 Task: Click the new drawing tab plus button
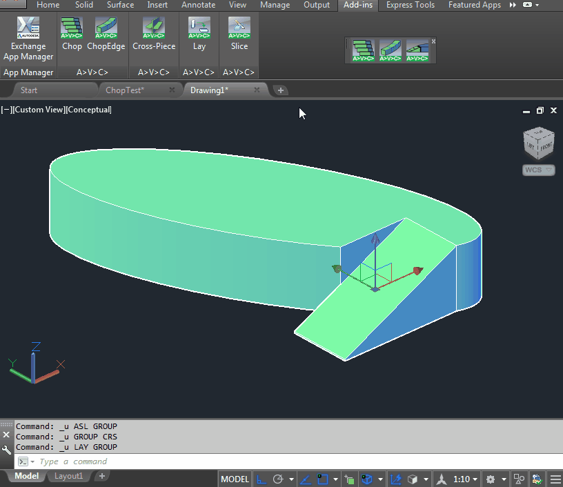tap(281, 90)
